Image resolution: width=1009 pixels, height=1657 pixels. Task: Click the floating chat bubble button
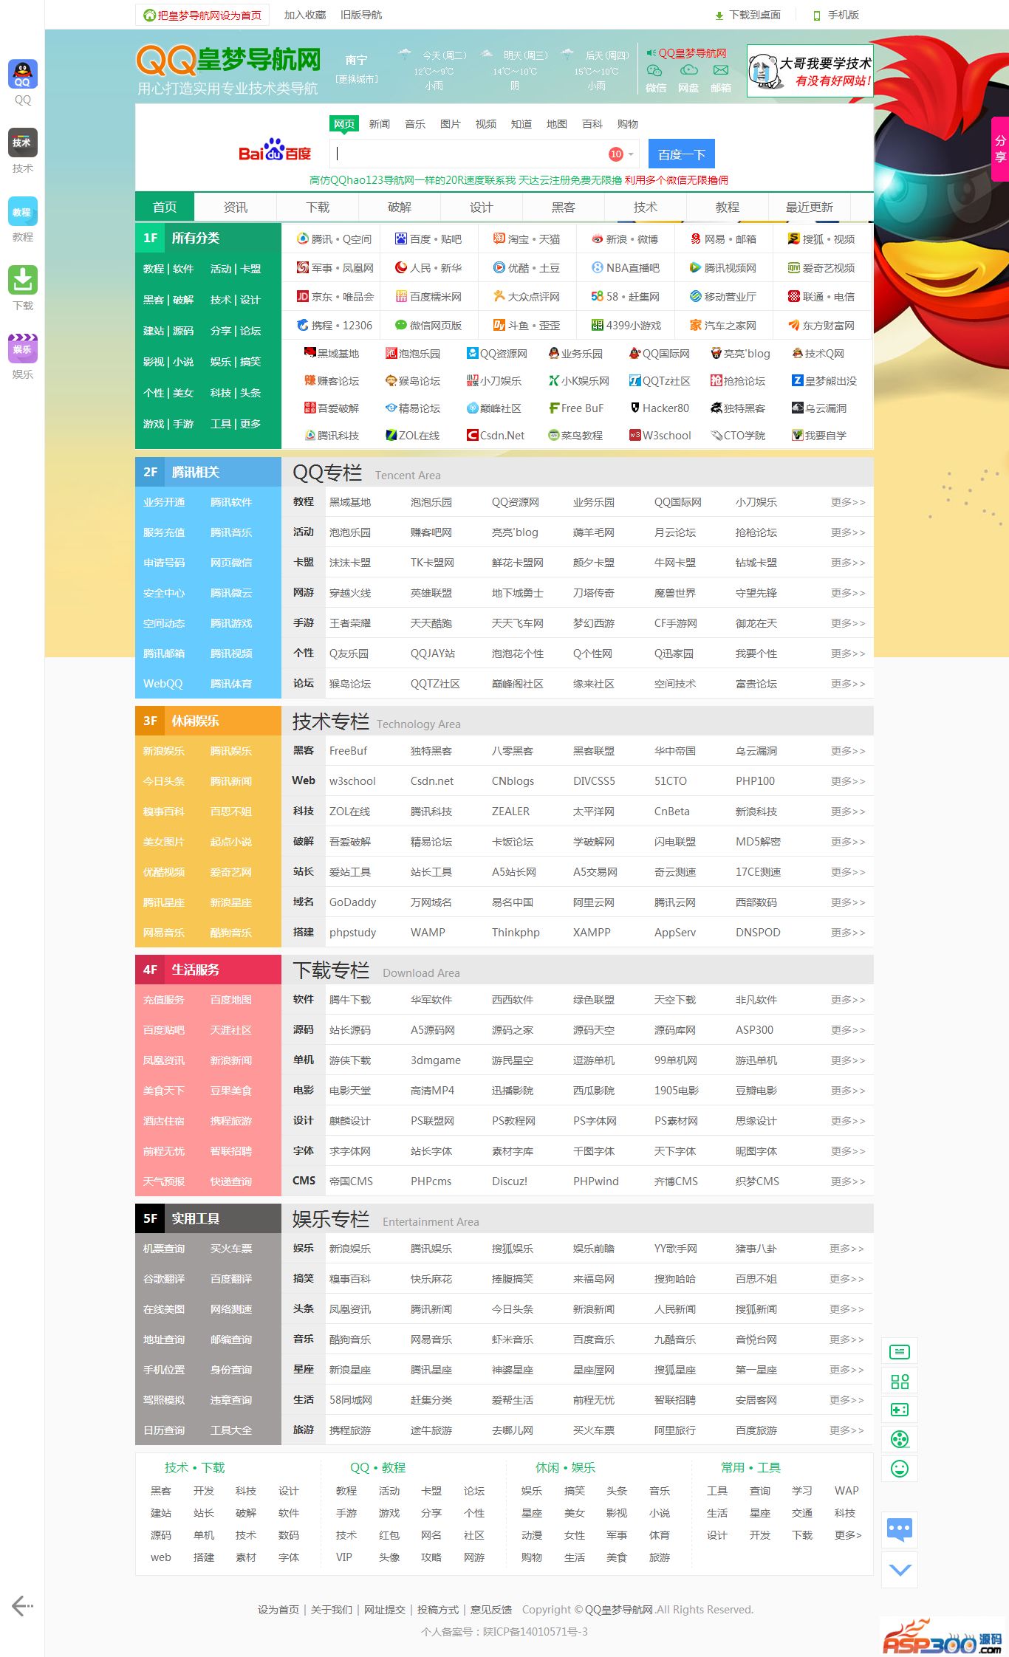tap(900, 1529)
